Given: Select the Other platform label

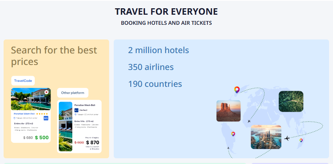Looking at the screenshot, I should pyautogui.click(x=72, y=93).
